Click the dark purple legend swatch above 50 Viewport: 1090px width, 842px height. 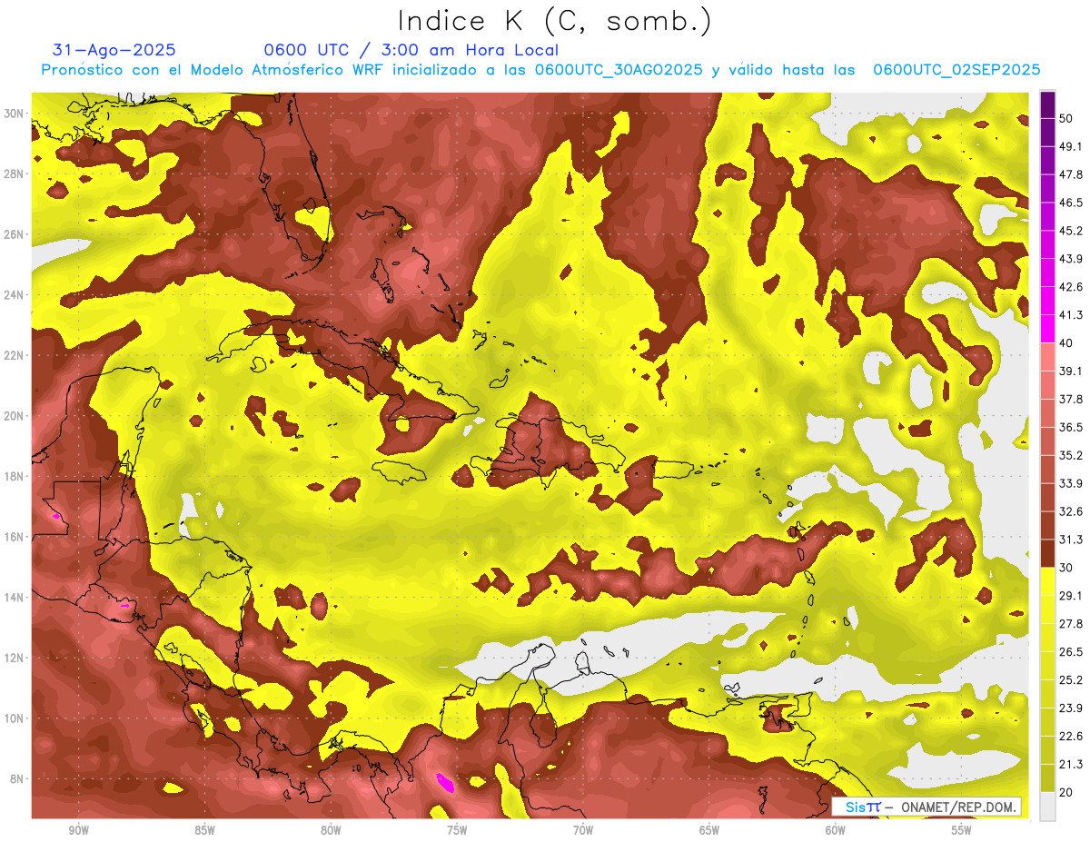(1047, 105)
